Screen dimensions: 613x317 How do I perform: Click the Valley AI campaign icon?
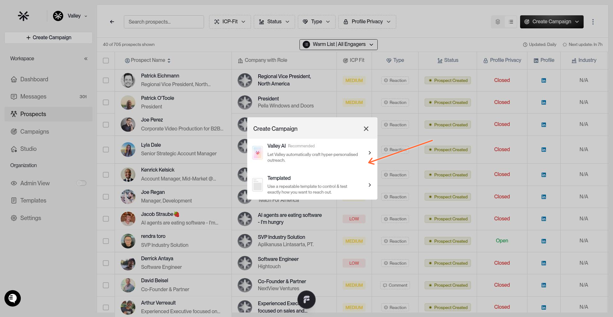(x=257, y=153)
